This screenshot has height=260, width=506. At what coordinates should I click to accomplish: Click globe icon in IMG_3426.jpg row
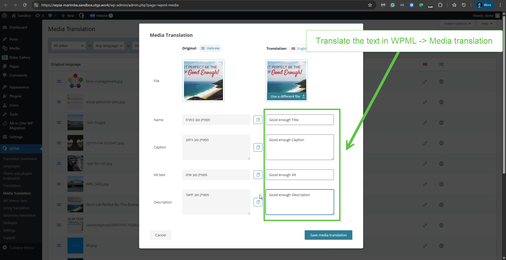pyautogui.click(x=441, y=184)
